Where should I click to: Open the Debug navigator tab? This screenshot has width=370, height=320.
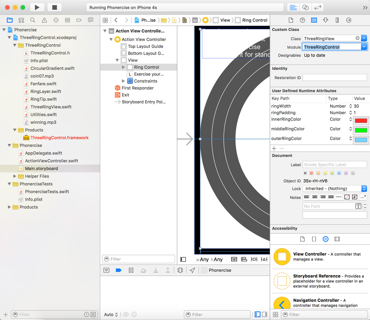click(67, 20)
